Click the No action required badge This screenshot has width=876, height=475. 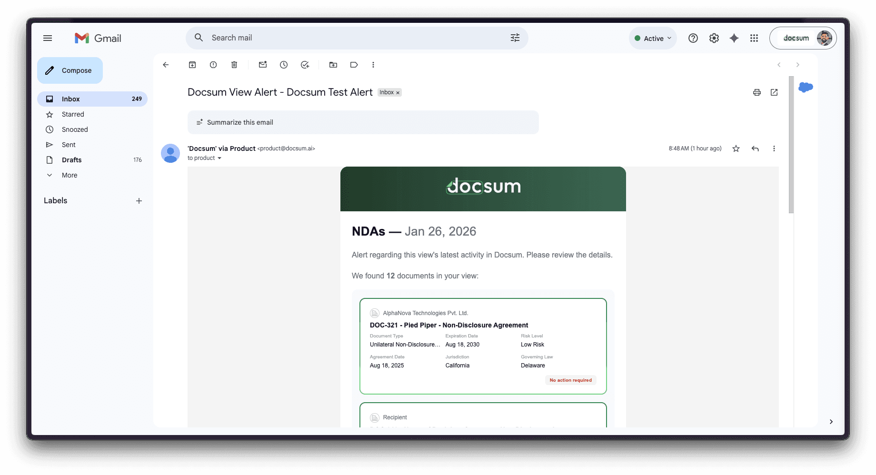coord(571,380)
